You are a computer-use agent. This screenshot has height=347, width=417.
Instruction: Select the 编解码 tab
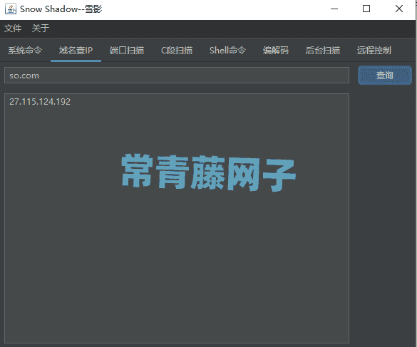(x=276, y=51)
